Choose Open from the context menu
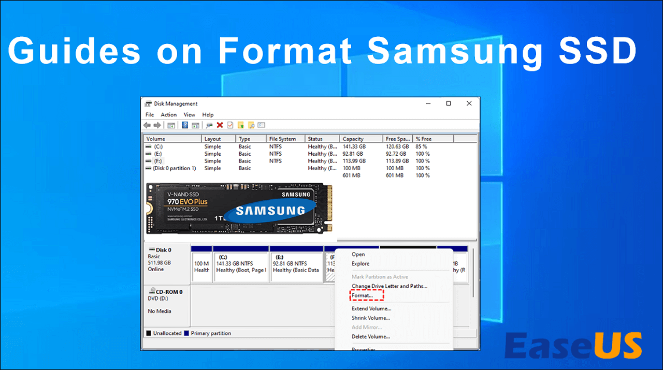This screenshot has height=370, width=663. pyautogui.click(x=358, y=255)
